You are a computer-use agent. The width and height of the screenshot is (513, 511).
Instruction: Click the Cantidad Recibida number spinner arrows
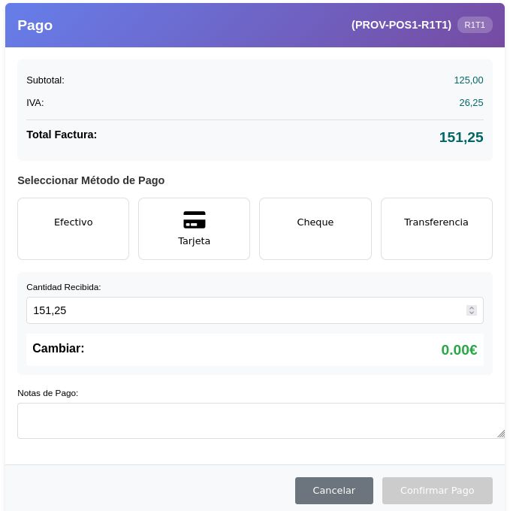click(472, 310)
